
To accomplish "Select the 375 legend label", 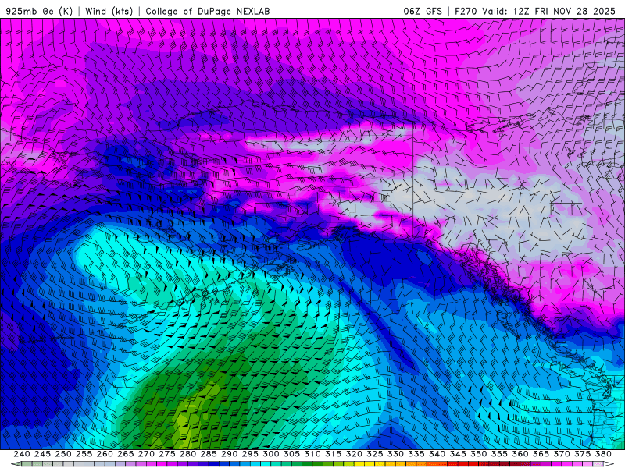I will (x=582, y=454).
